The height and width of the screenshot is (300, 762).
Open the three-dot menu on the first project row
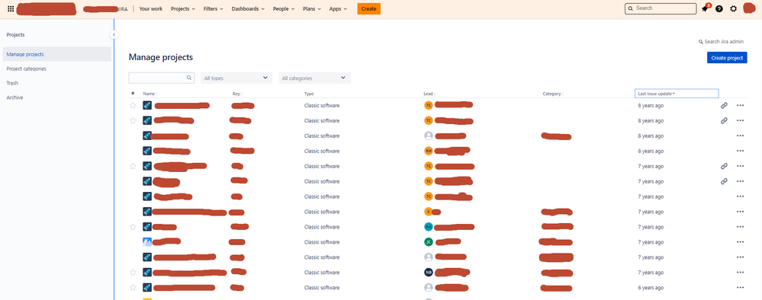(x=741, y=105)
